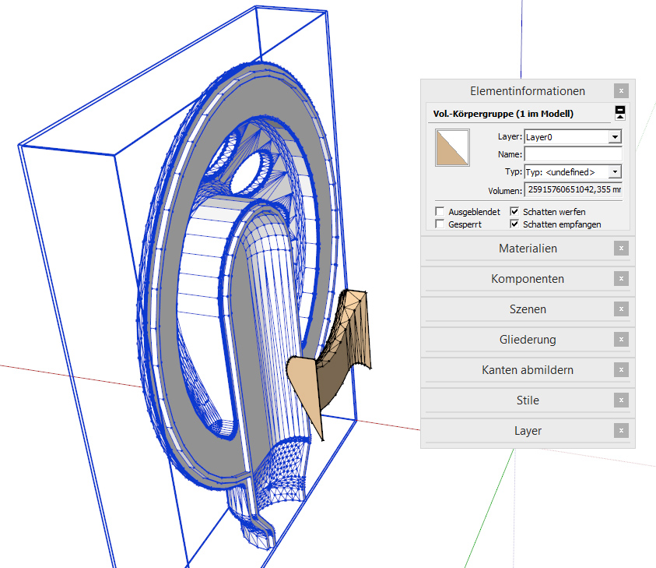The image size is (656, 568).
Task: Click the tan material swatch preview
Action: point(451,148)
